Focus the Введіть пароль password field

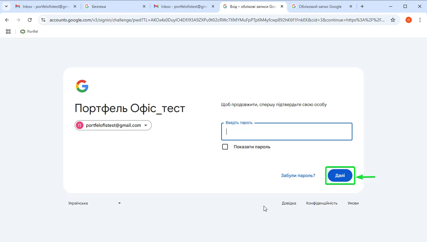click(287, 132)
